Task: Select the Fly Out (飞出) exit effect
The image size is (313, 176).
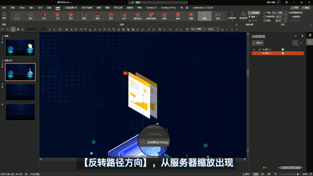Action: (x=57, y=16)
